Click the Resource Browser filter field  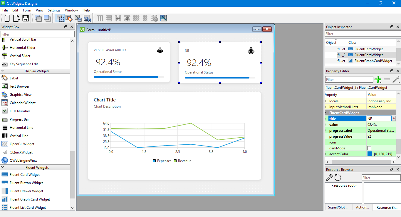[381, 178]
